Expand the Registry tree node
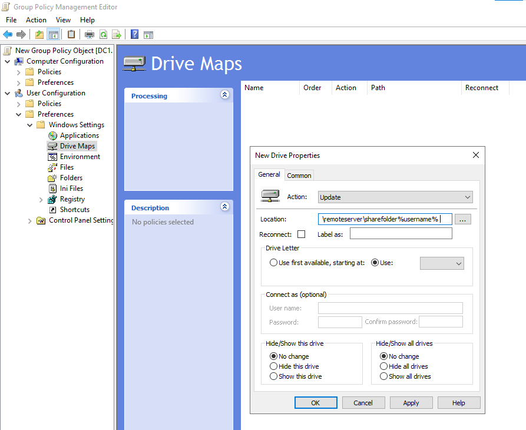The height and width of the screenshot is (430, 526). click(41, 200)
